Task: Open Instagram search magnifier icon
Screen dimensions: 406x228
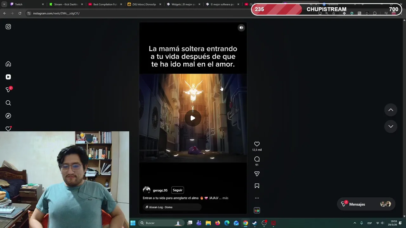Action: point(8,103)
